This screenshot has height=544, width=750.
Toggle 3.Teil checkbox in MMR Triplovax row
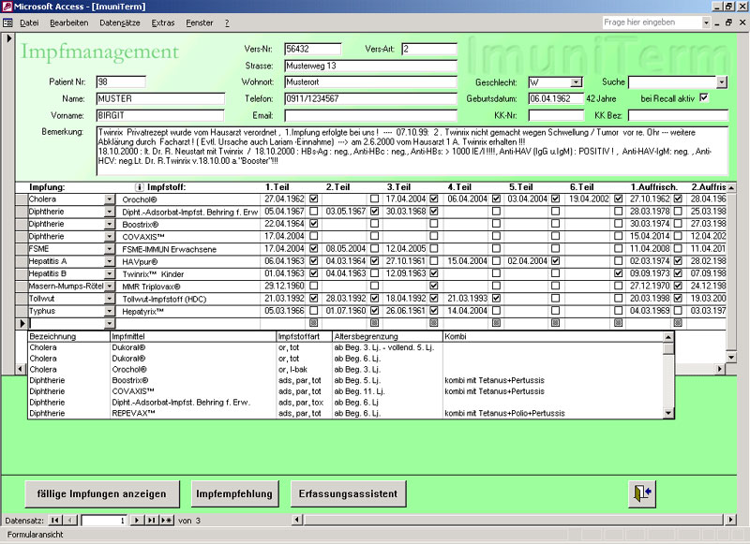(434, 286)
